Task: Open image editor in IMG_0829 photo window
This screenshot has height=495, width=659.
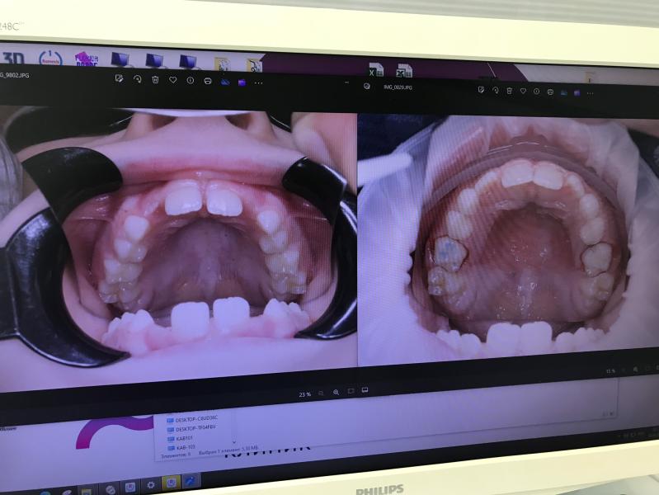Action: pos(481,89)
